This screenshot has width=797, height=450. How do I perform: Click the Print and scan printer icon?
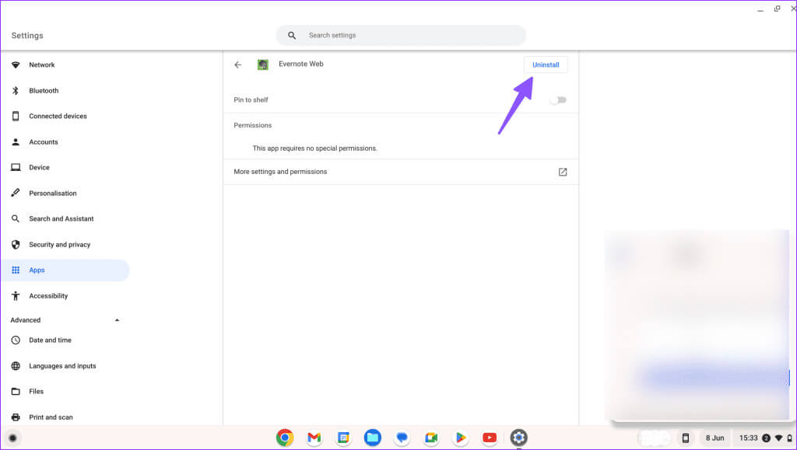pyautogui.click(x=16, y=417)
